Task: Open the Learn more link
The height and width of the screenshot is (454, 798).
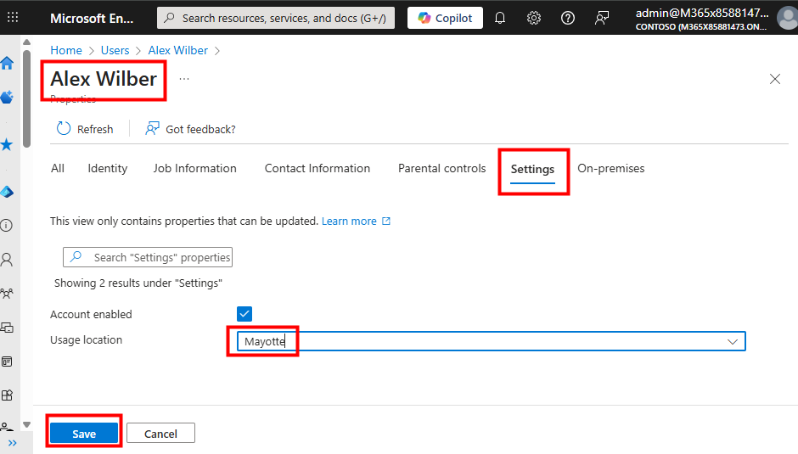Action: pyautogui.click(x=349, y=221)
